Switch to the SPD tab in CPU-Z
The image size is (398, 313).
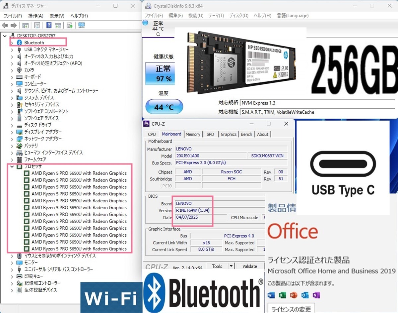[x=210, y=134]
